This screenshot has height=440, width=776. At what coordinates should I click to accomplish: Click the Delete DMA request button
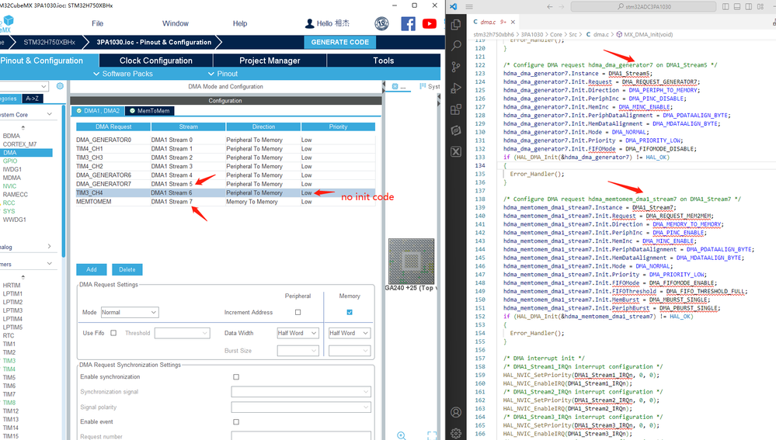click(127, 269)
